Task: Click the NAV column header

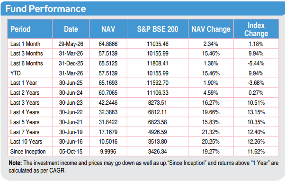Action: click(108, 29)
